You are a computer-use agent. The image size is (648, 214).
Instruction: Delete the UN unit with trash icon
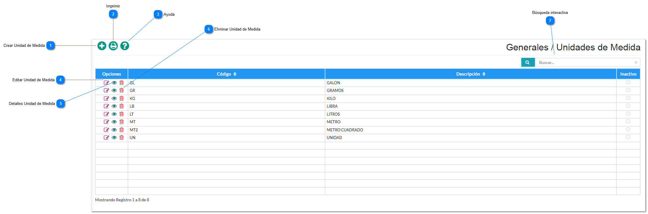(x=122, y=138)
